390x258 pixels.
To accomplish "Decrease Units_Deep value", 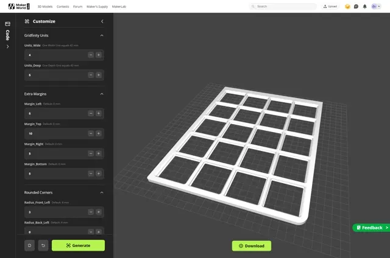I will [x=91, y=75].
